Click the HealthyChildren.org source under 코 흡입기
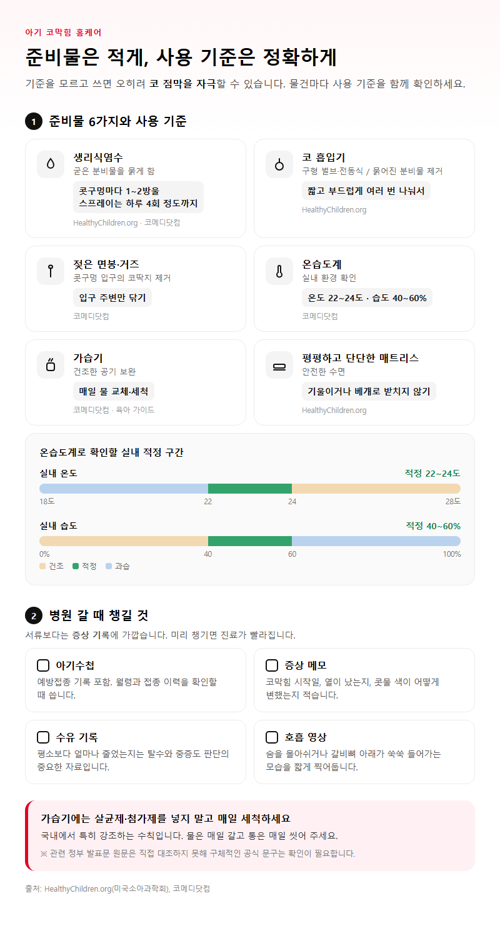The width and height of the screenshot is (500, 926). point(334,210)
